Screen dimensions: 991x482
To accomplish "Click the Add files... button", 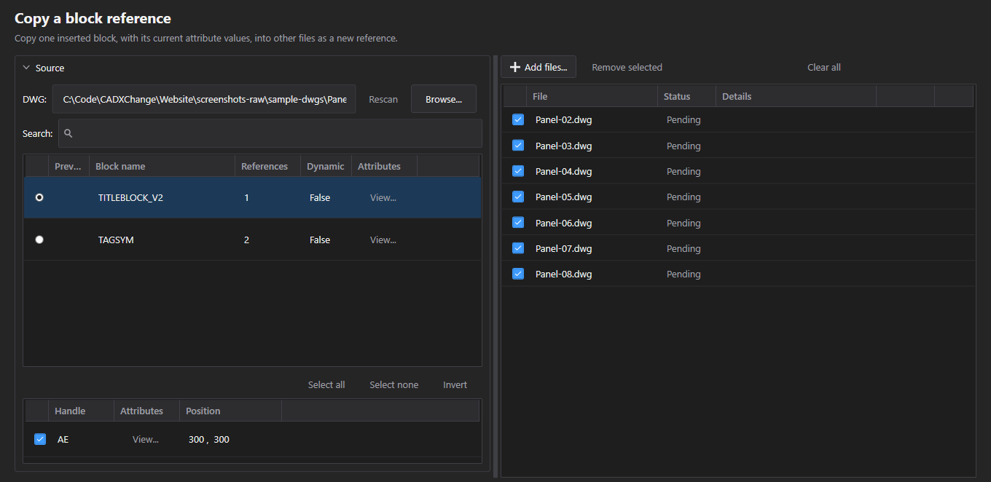I will (538, 67).
